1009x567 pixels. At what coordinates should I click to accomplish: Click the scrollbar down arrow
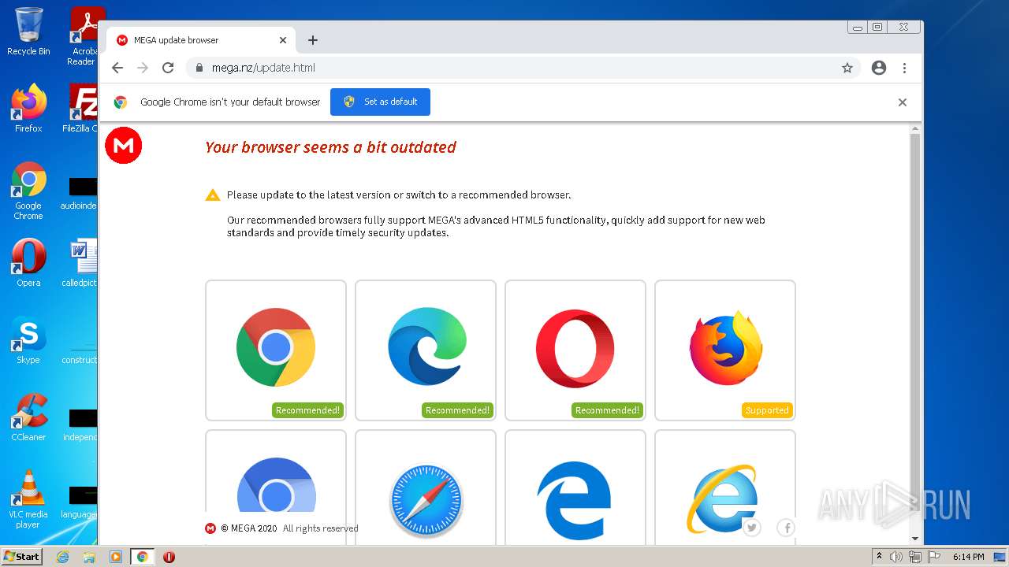915,539
